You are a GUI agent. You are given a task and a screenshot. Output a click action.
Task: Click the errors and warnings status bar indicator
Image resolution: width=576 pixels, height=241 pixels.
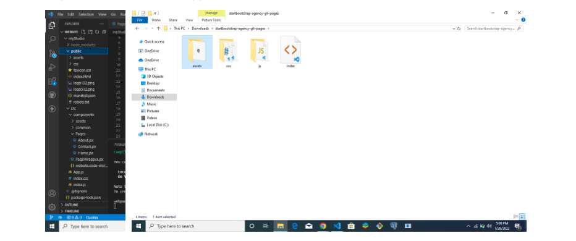75,218
